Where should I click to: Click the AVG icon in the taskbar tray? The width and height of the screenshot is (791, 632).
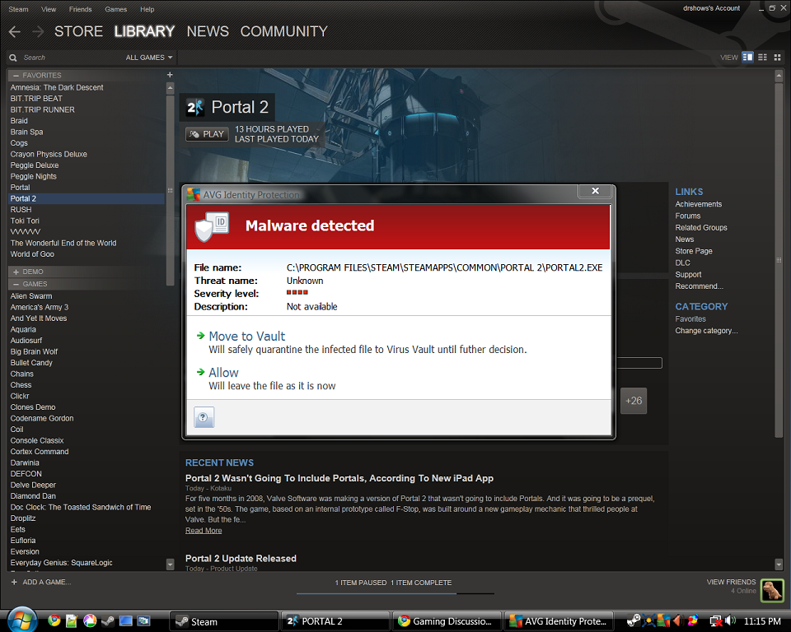point(664,620)
